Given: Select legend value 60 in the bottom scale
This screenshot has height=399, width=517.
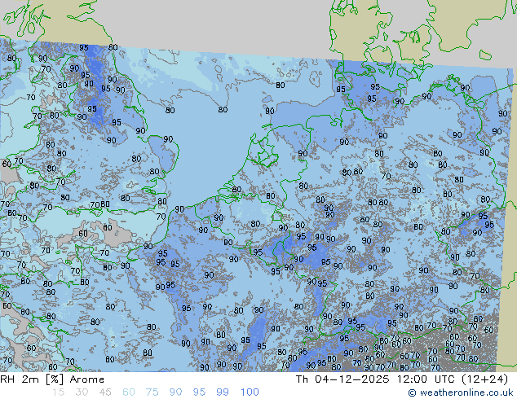Looking at the screenshot, I should click(129, 392).
